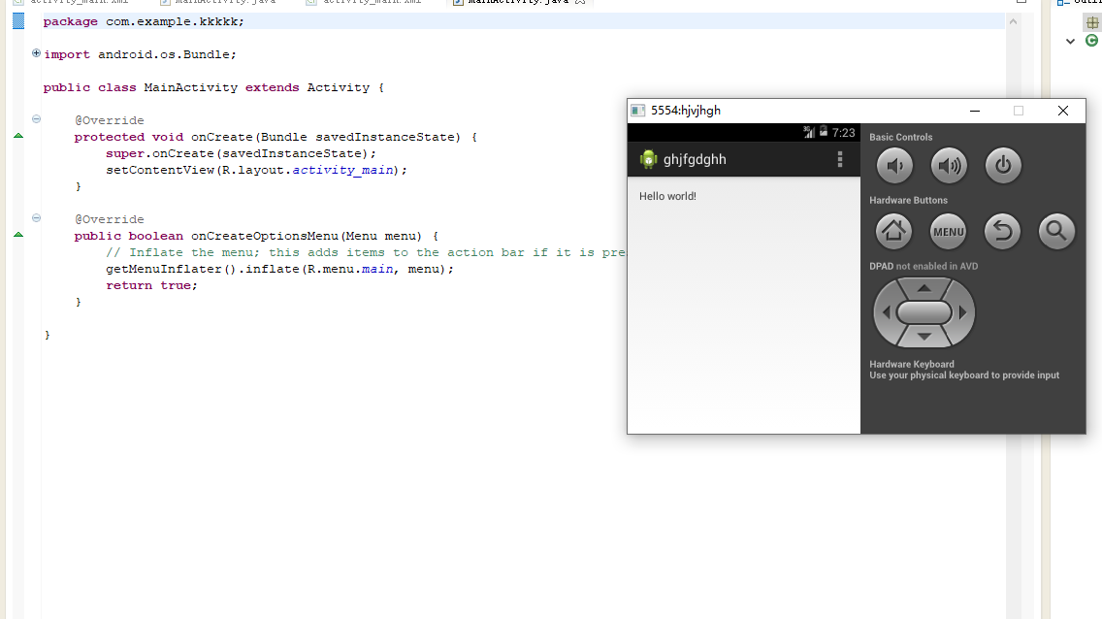
Task: Click the signal strength icon in Android status bar
Action: coord(809,132)
